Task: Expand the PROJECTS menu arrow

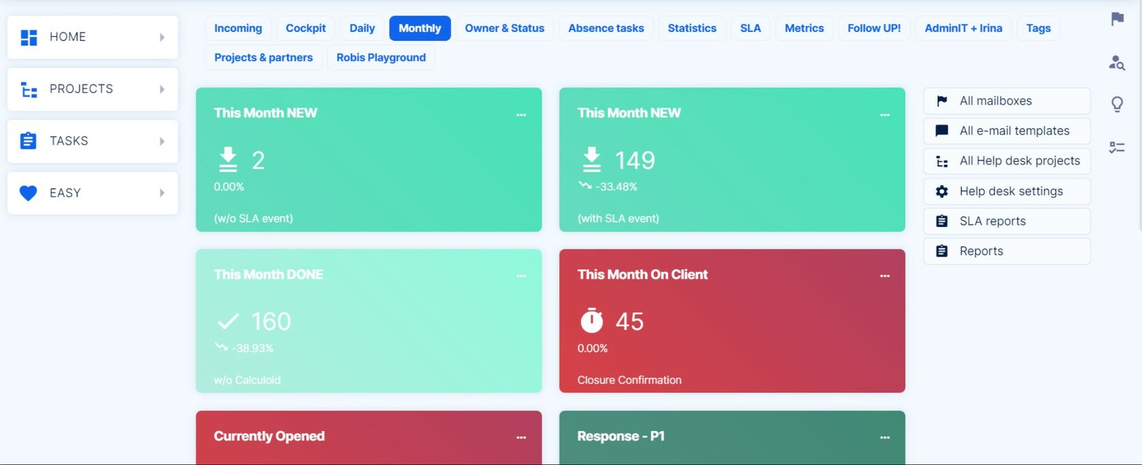Action: (x=162, y=89)
